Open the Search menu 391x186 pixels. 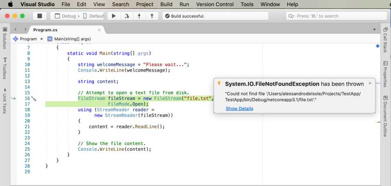click(121, 4)
